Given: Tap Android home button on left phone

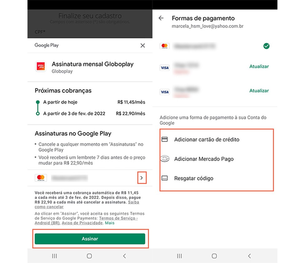Looking at the screenshot, I should pos(90,256).
